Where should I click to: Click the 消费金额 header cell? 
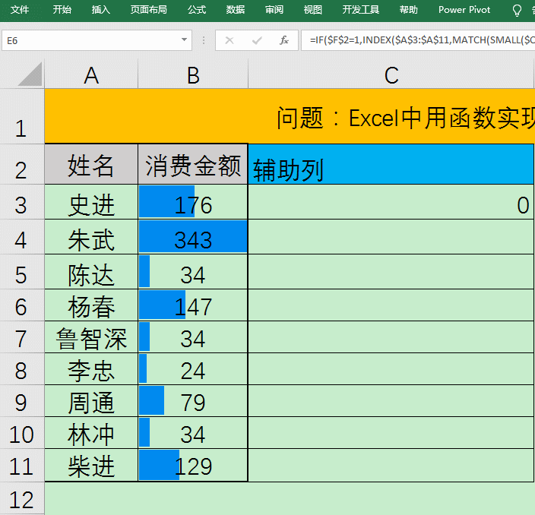click(x=193, y=164)
